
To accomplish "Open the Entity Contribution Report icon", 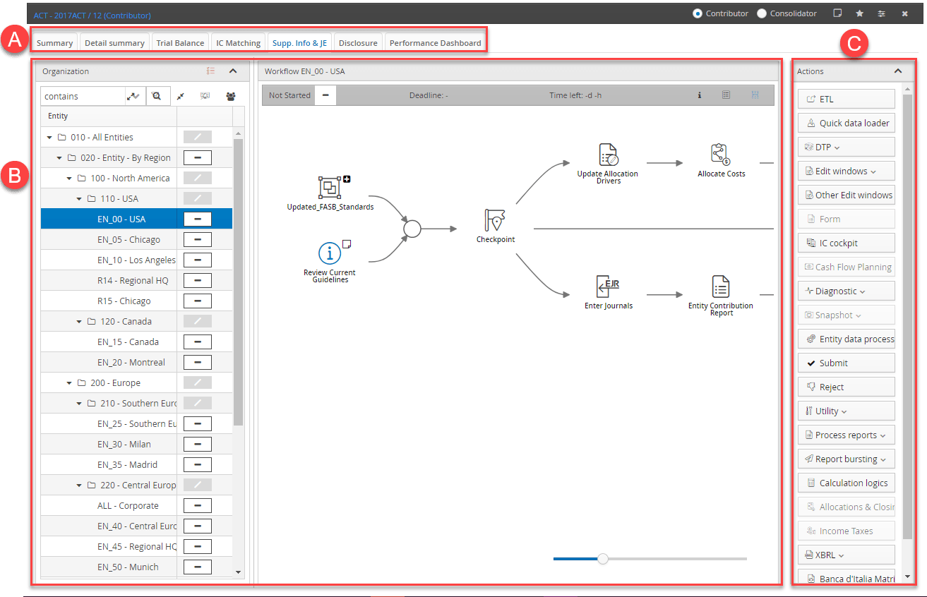I will tap(719, 287).
